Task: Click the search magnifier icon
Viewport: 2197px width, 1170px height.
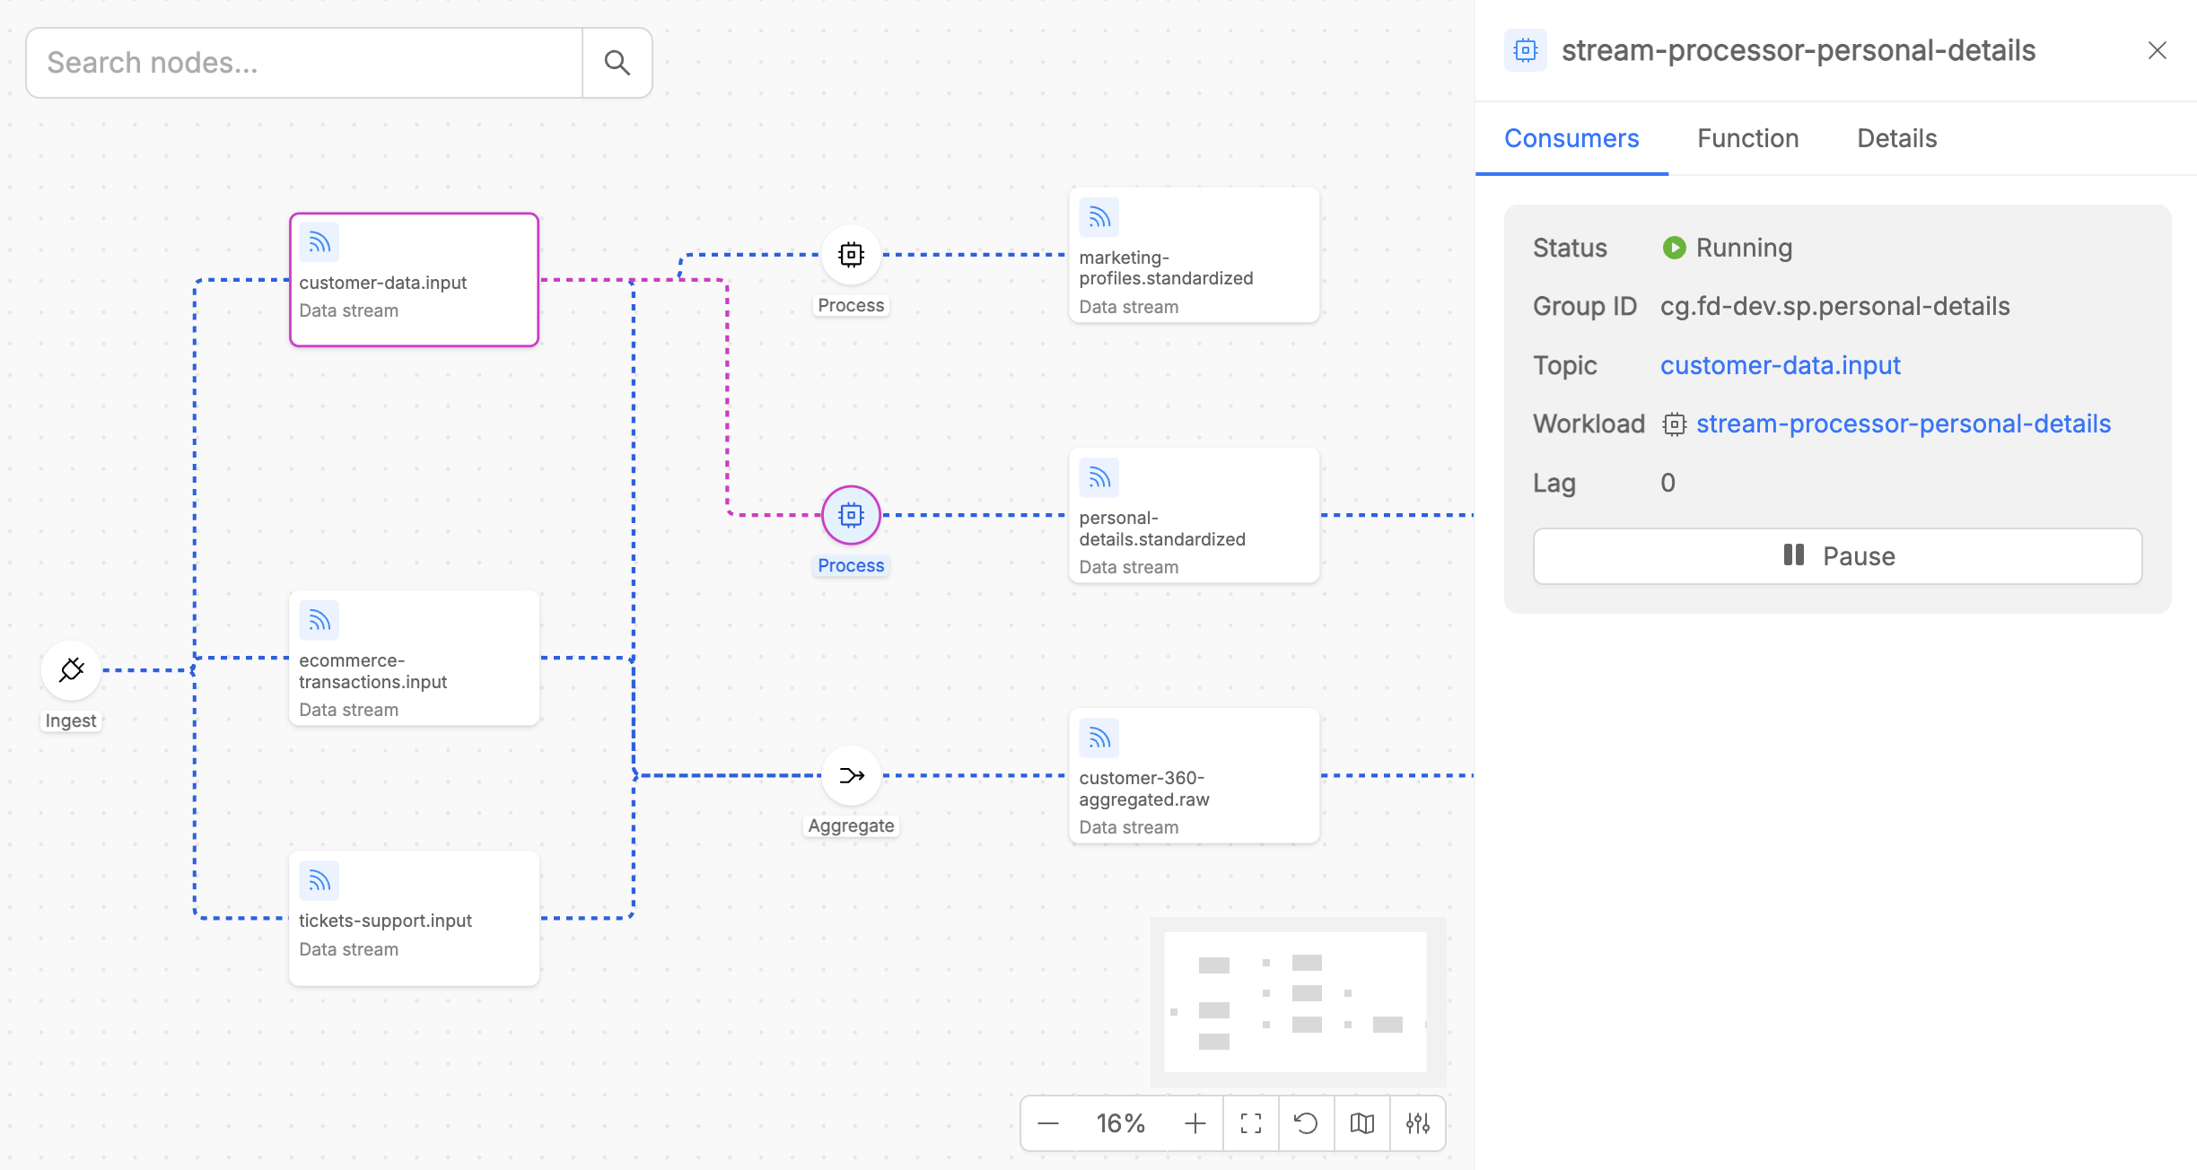Action: 617,63
